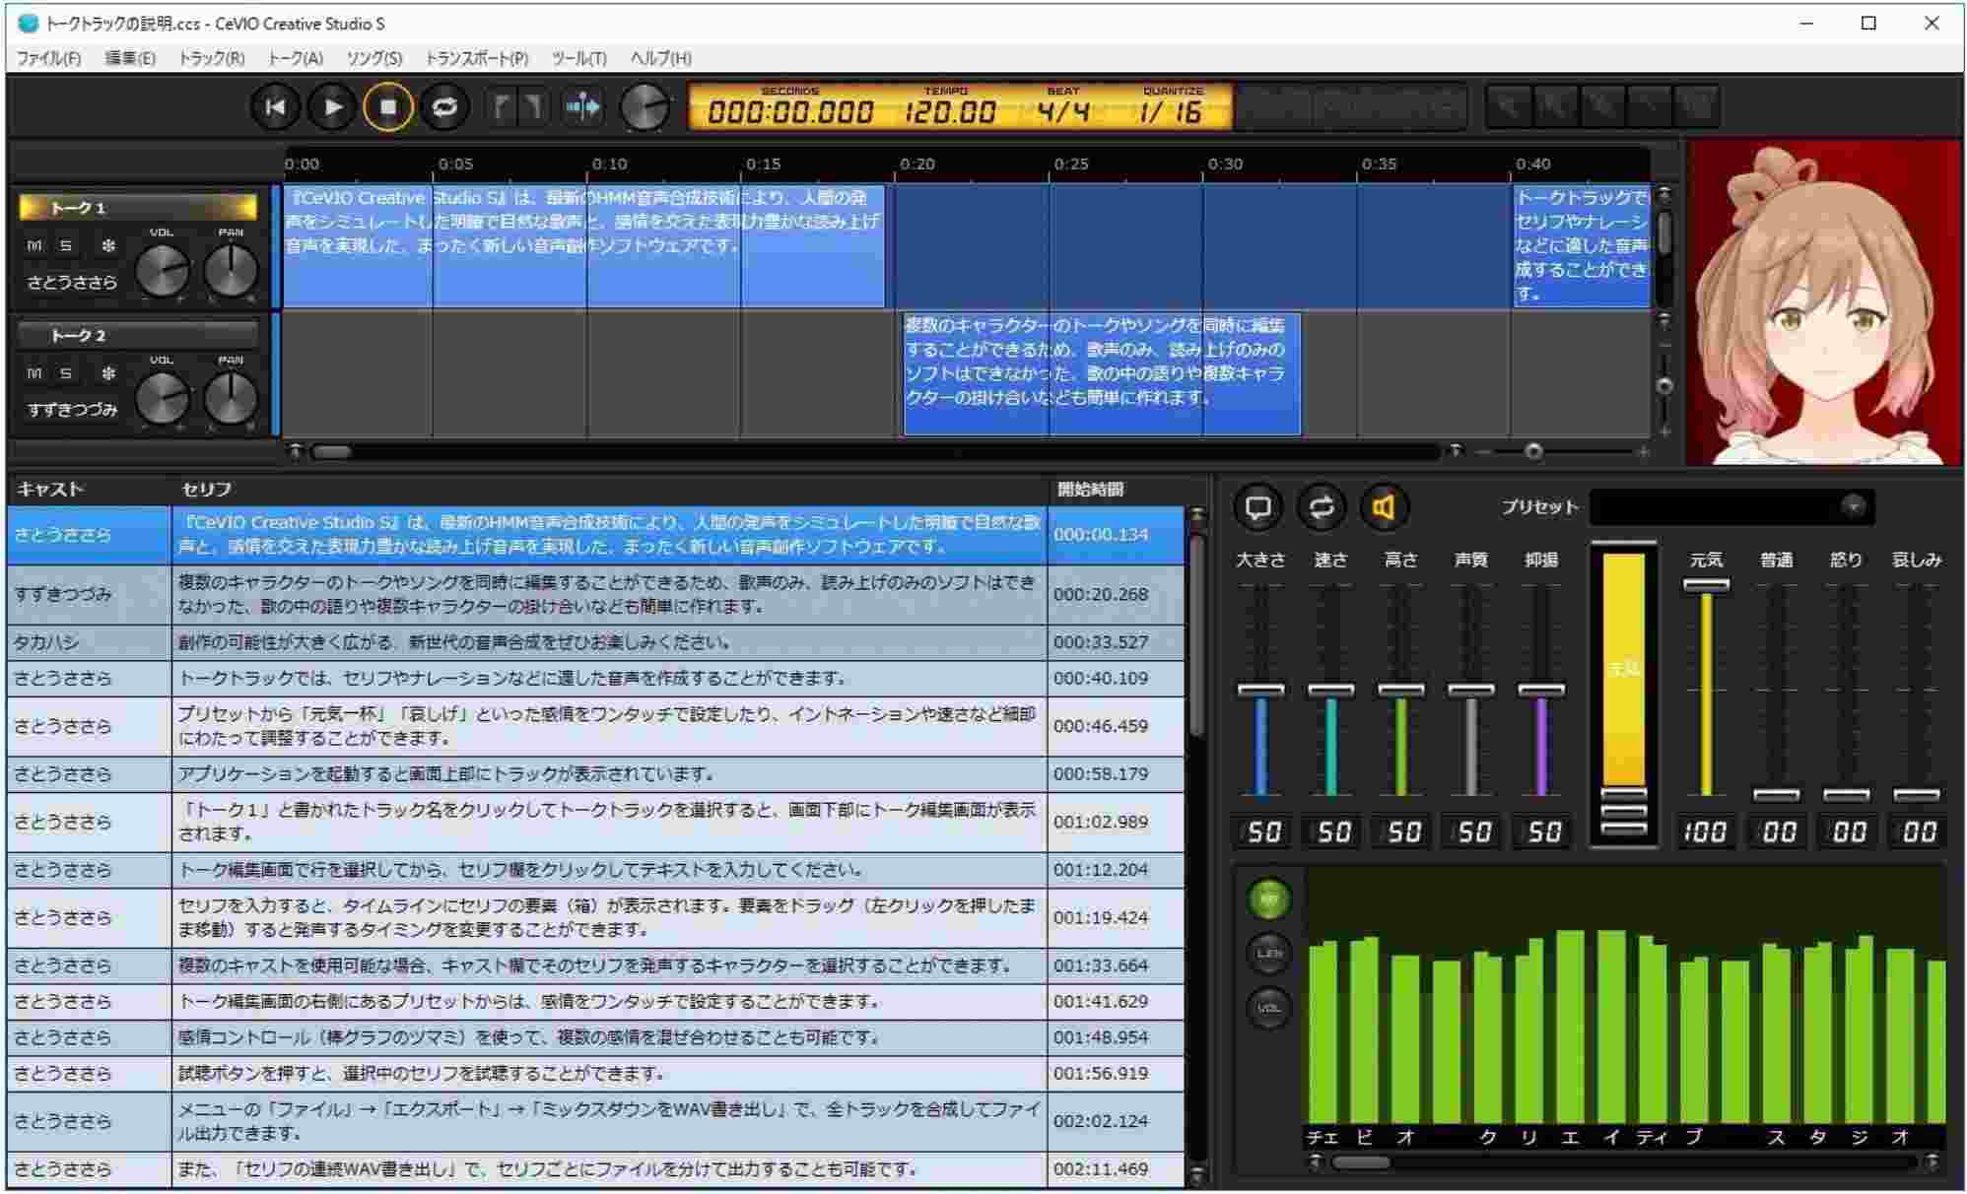Select the clip トークトラックでは at 0:40

(x=1582, y=245)
